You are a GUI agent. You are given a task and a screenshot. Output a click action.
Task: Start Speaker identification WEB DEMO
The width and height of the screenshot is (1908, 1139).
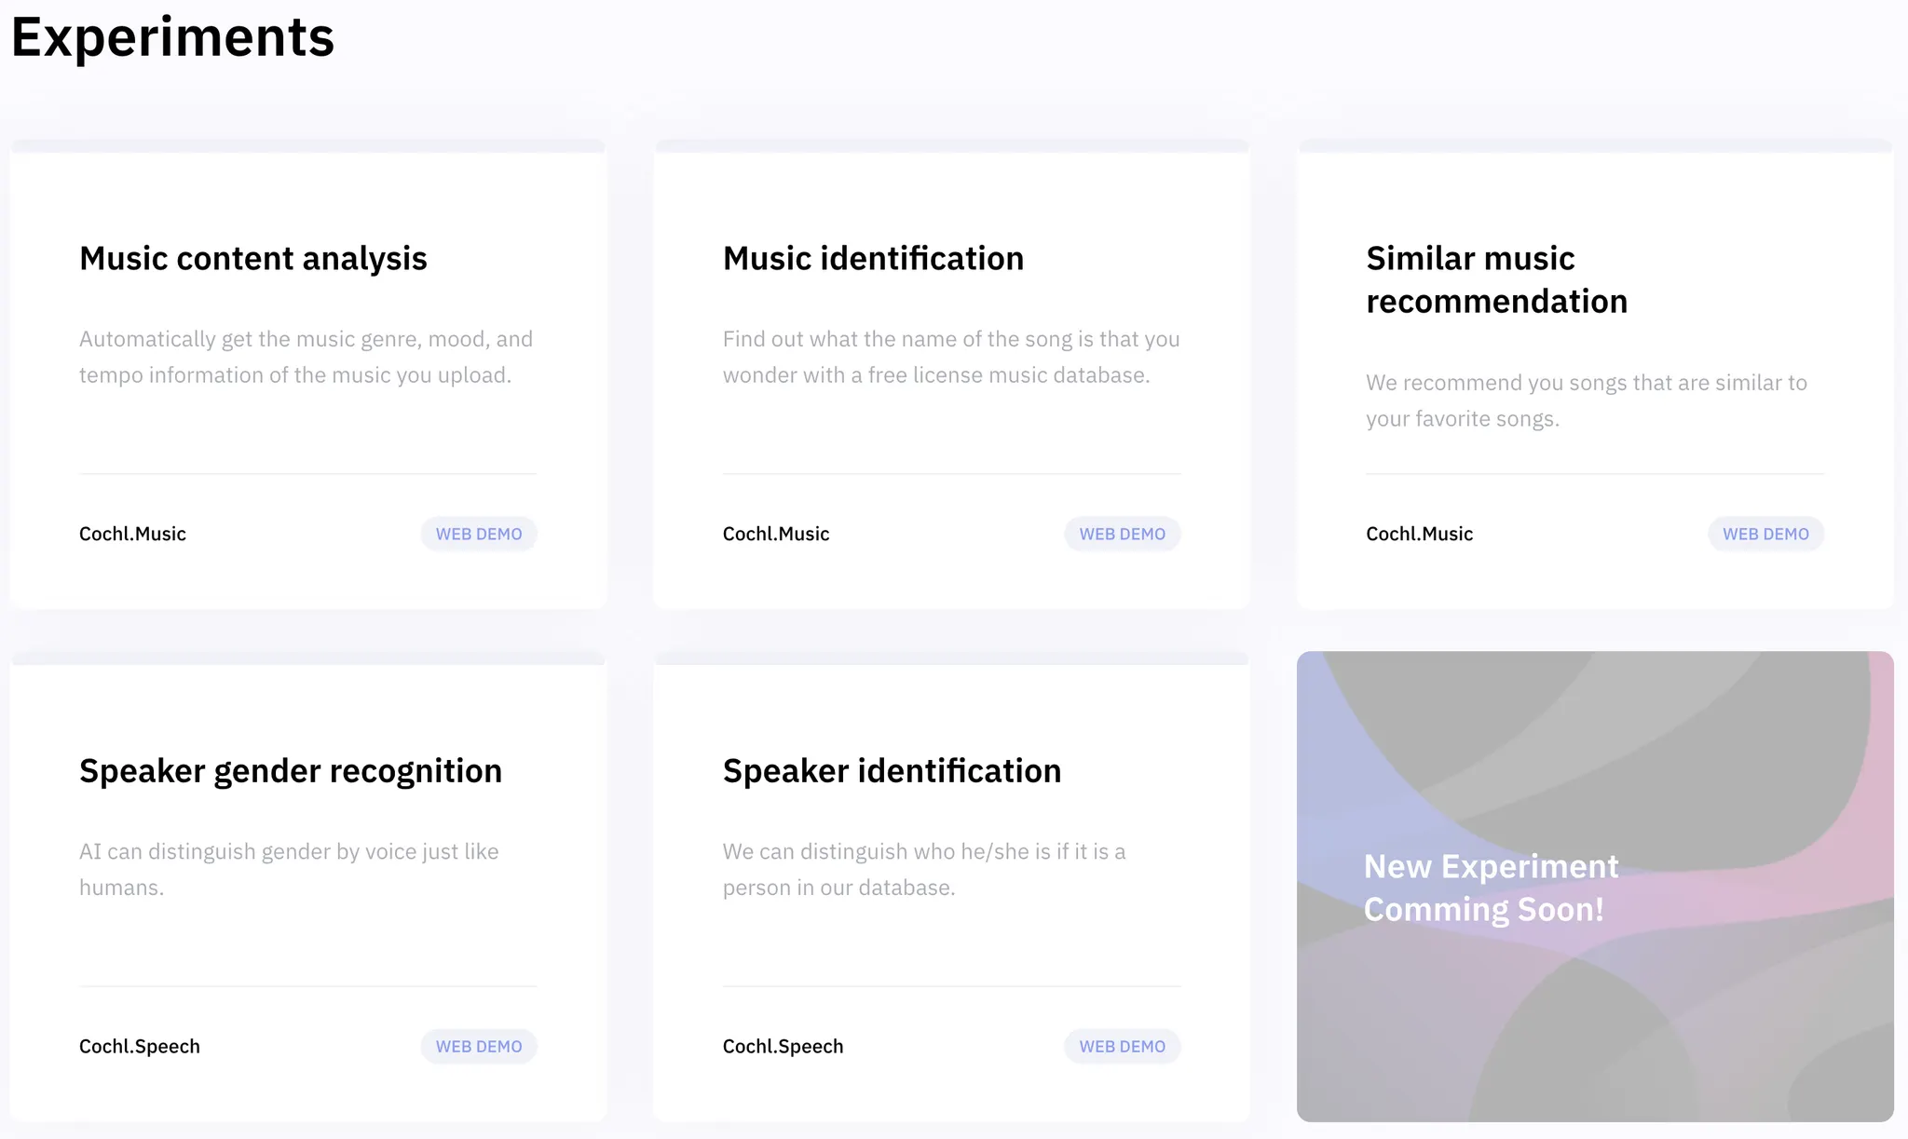click(x=1122, y=1046)
